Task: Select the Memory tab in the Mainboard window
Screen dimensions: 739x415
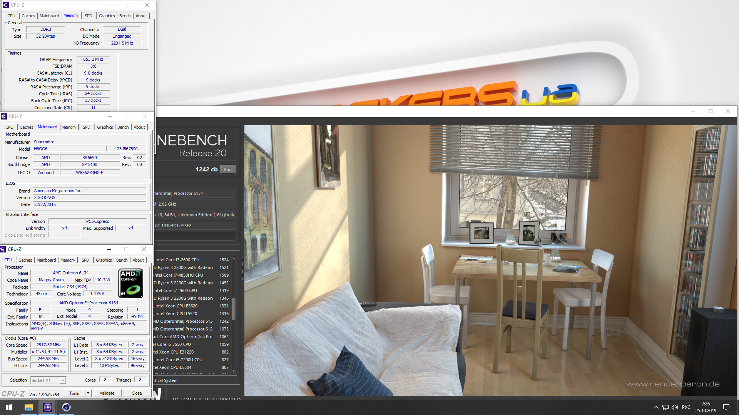Action: [69, 127]
